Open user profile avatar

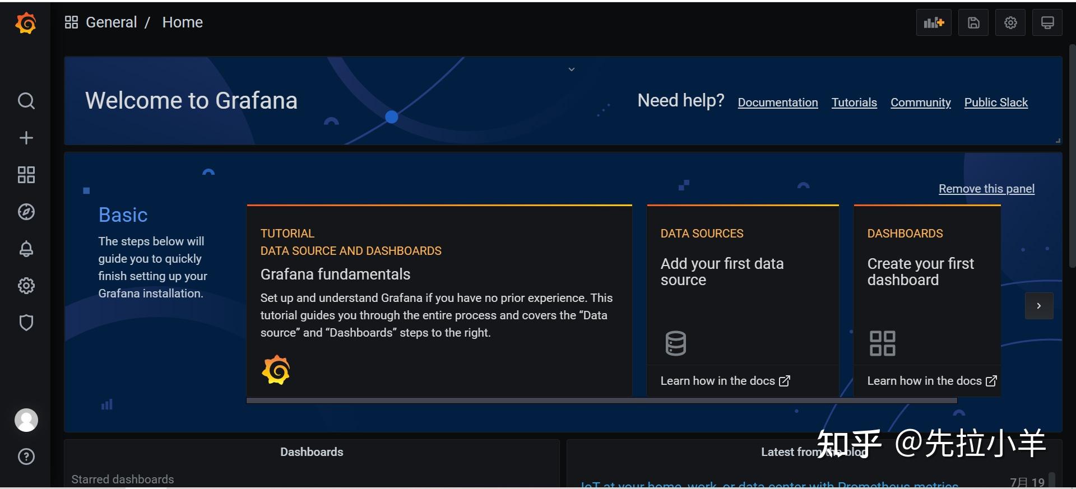[x=26, y=420]
